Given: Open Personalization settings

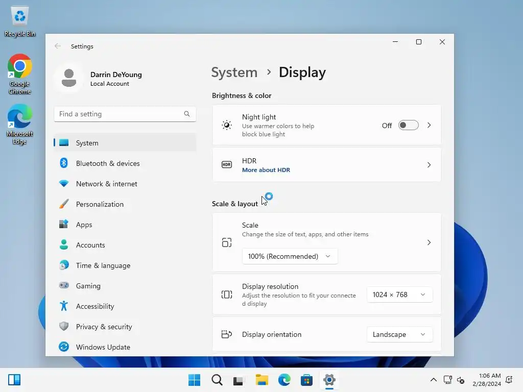Looking at the screenshot, I should pyautogui.click(x=125, y=204).
